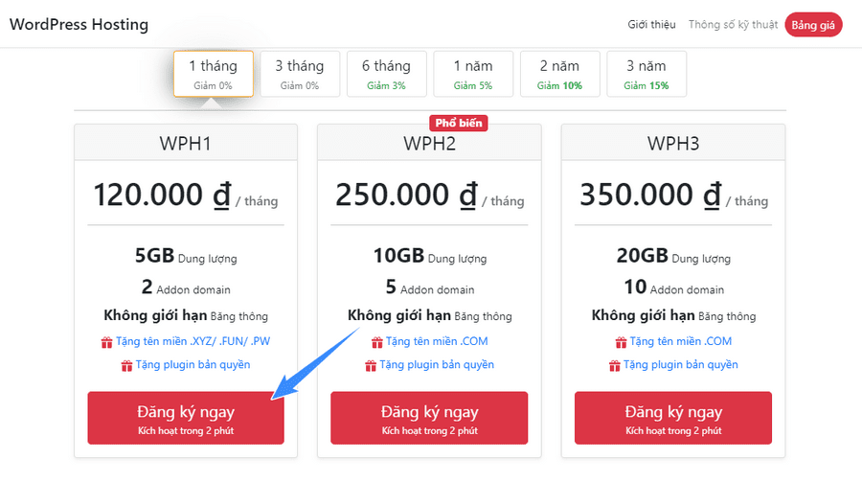Click gift icon beside WPH2 .COM domain offer
This screenshot has height=483, width=862.
click(x=375, y=342)
